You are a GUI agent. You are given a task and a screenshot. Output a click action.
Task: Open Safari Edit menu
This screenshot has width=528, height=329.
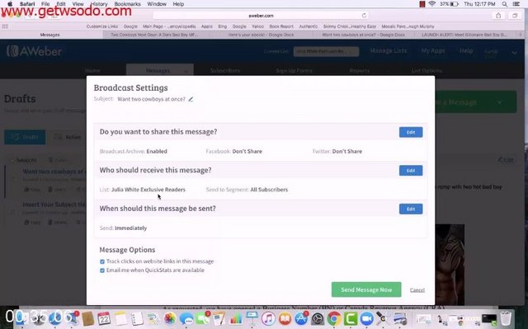[61, 4]
